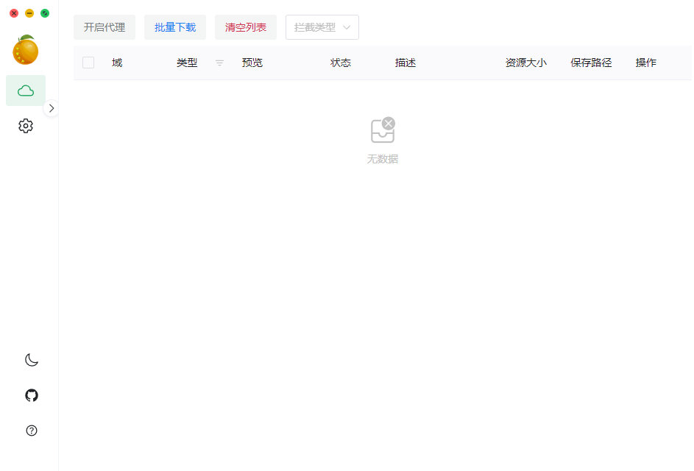Click the 清空列表 button
This screenshot has height=471, width=694.
[246, 27]
